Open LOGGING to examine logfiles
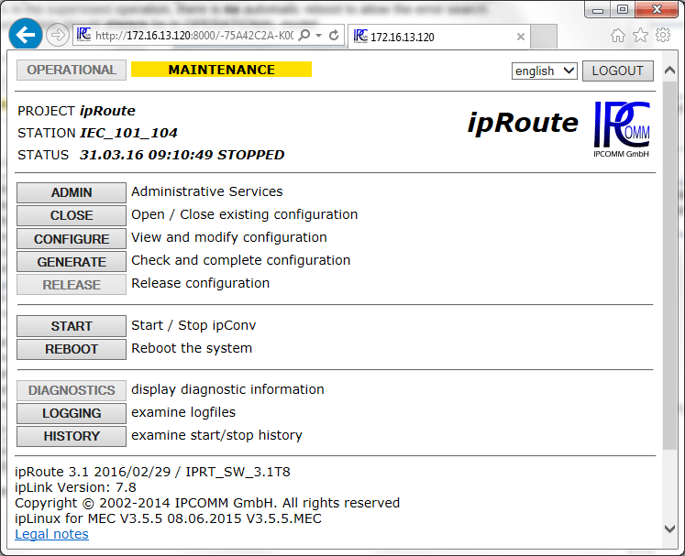 click(72, 413)
